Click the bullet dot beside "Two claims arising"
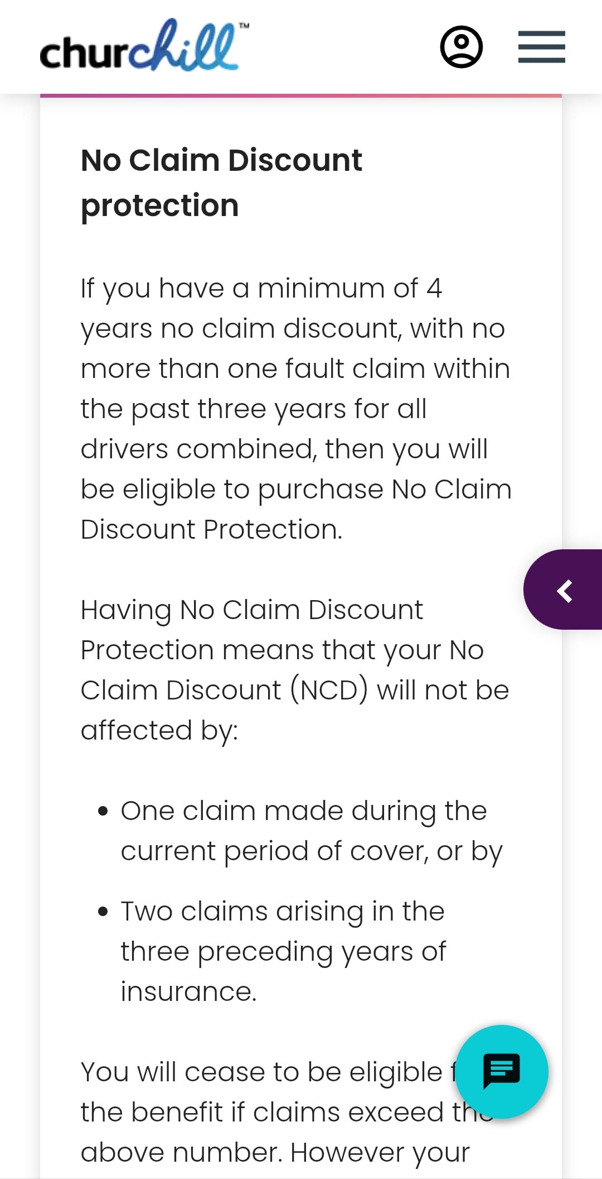 click(103, 912)
